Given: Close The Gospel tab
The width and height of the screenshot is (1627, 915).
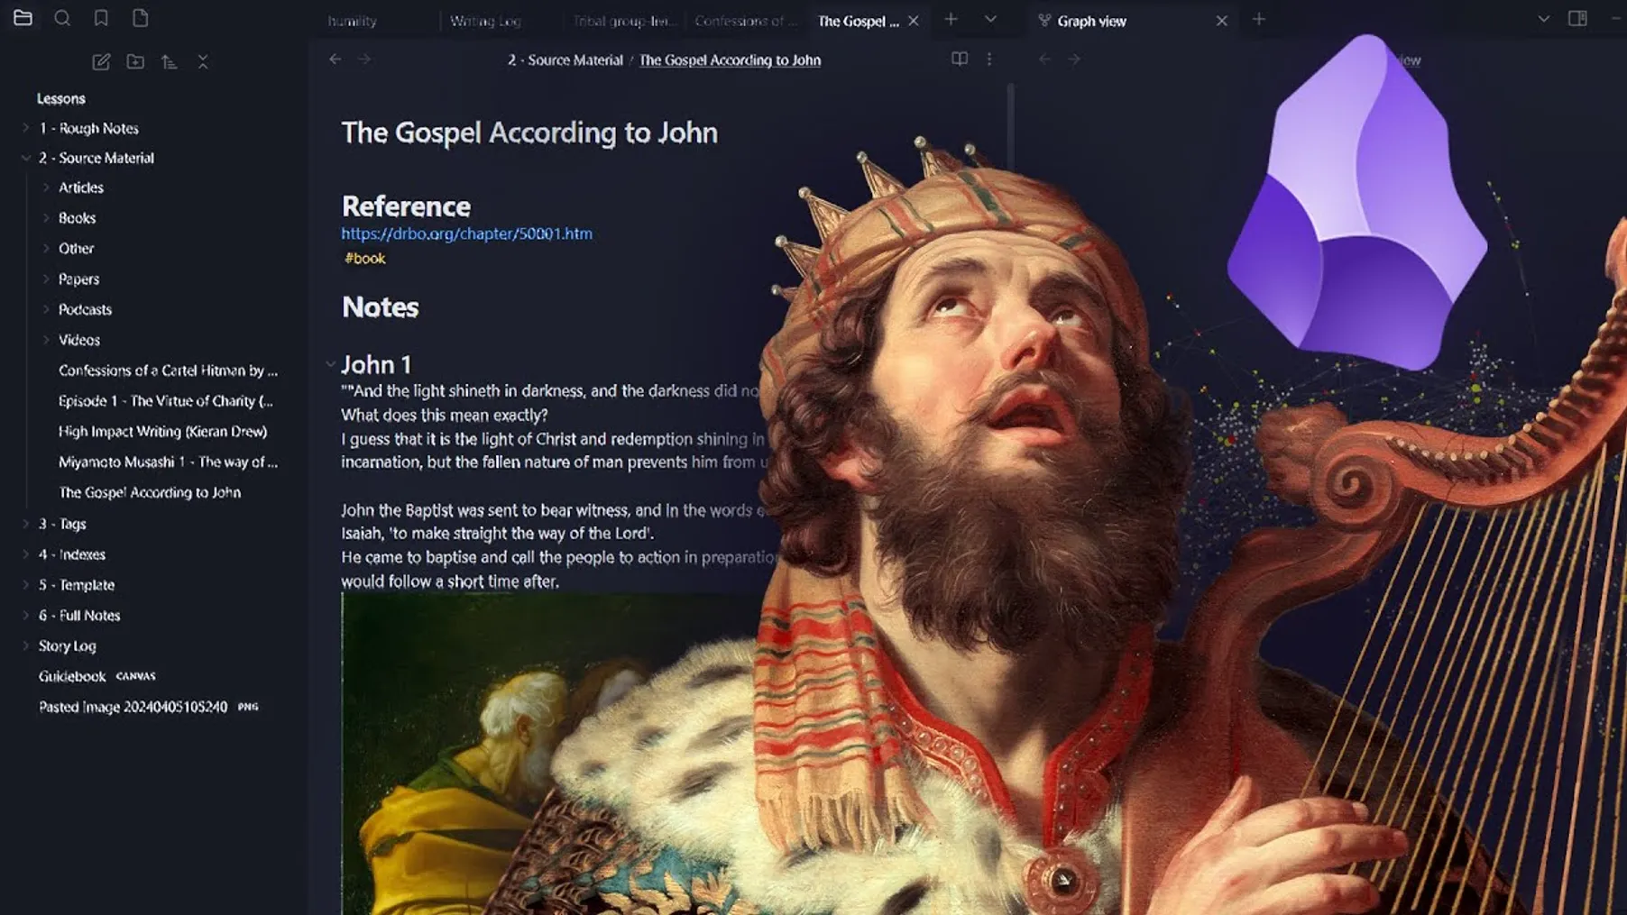Looking at the screenshot, I should tap(914, 21).
